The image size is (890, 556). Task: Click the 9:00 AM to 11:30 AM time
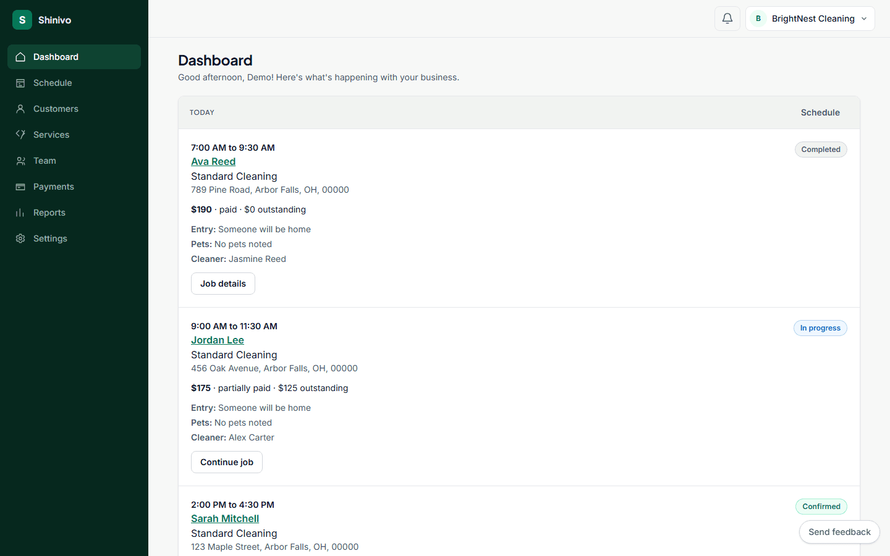pyautogui.click(x=234, y=326)
